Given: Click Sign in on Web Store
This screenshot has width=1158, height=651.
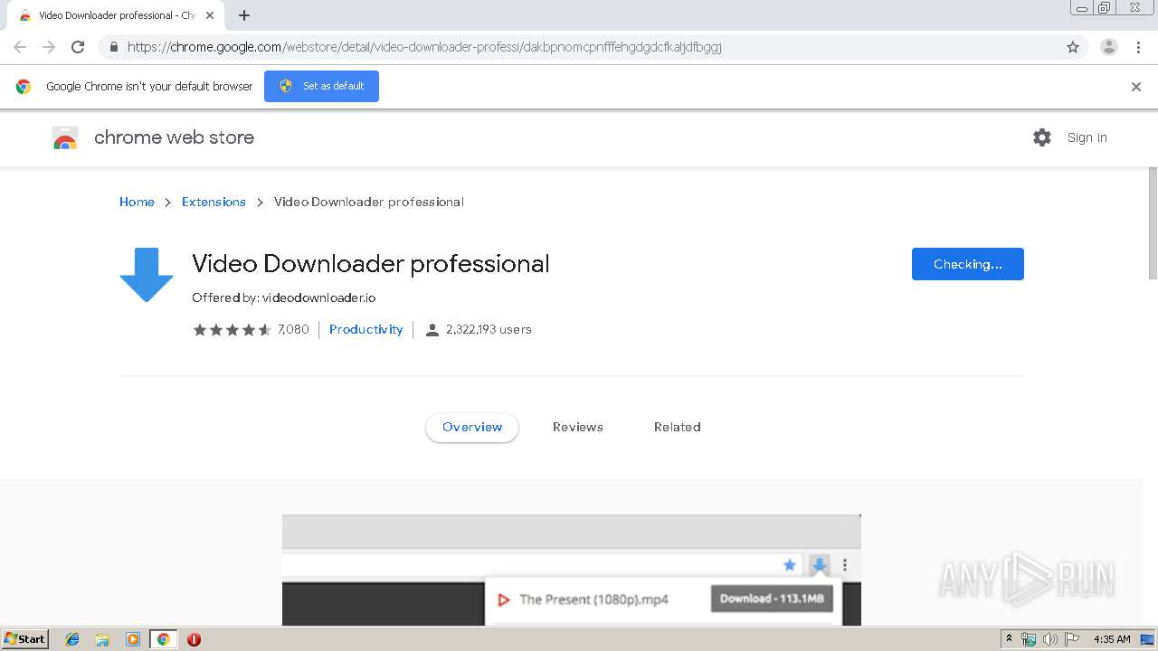Looking at the screenshot, I should [x=1087, y=137].
